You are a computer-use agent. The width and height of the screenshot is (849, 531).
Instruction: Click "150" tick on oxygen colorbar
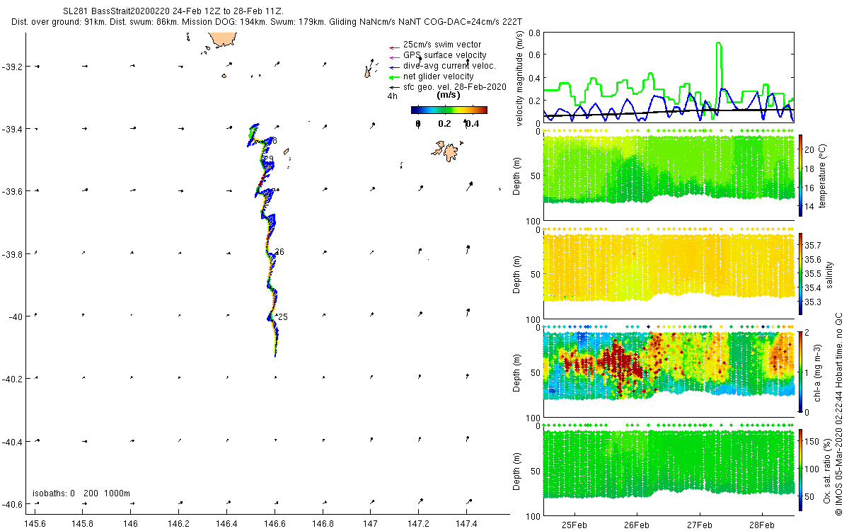coord(812,442)
